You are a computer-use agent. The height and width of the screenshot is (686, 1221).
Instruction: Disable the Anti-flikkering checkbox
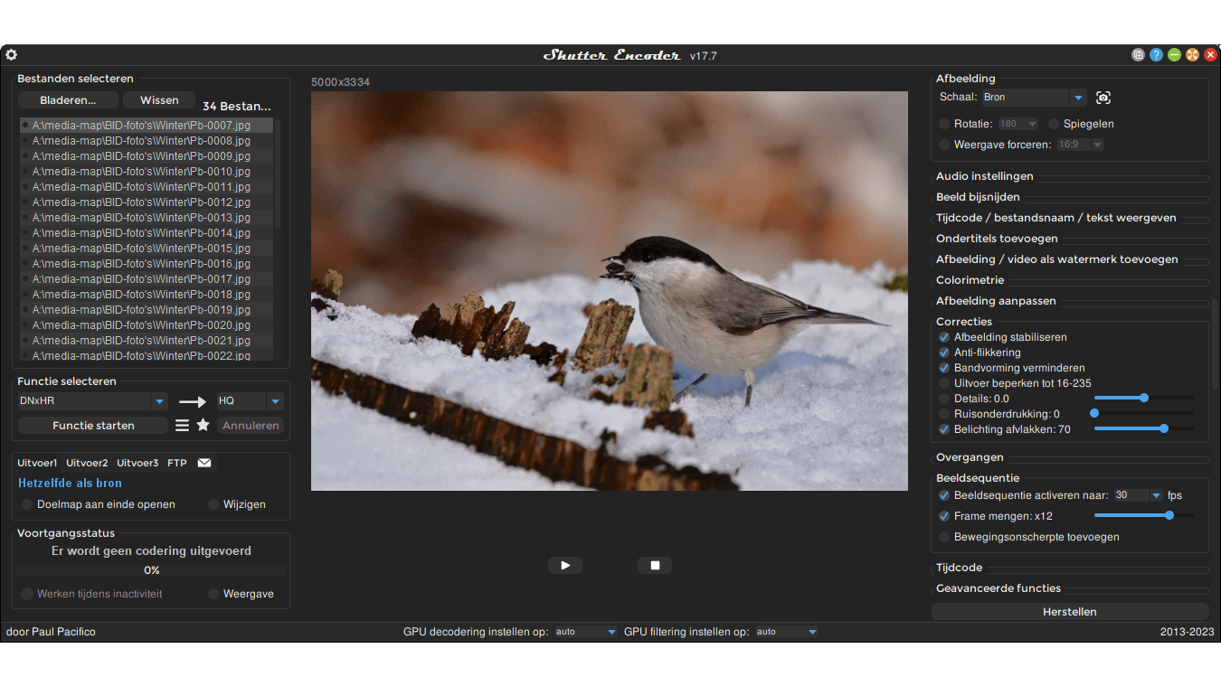click(x=944, y=352)
